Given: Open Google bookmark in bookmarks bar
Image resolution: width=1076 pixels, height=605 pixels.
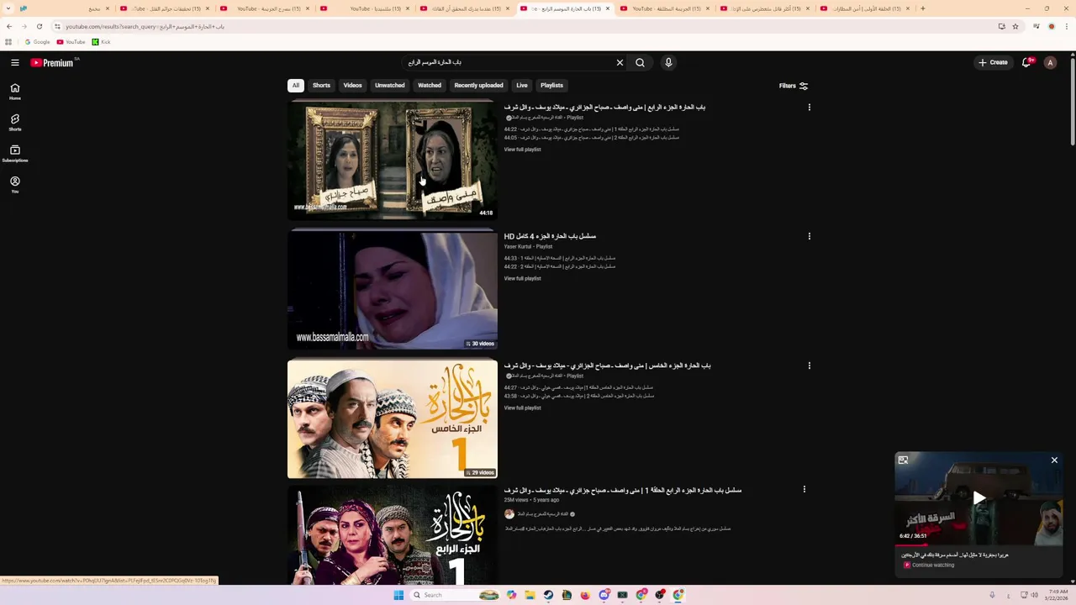Looking at the screenshot, I should 37,42.
